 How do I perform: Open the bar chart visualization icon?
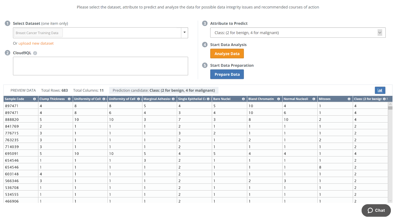pyautogui.click(x=380, y=90)
